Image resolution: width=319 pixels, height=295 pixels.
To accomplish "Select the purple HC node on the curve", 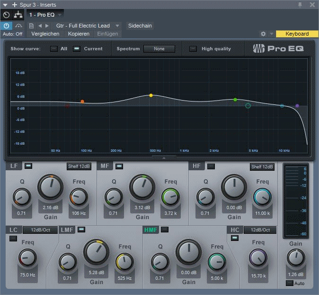I will [x=297, y=106].
